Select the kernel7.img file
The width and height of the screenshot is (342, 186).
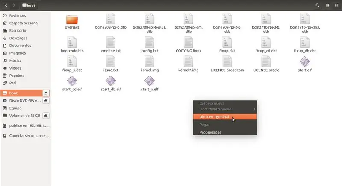point(189,64)
